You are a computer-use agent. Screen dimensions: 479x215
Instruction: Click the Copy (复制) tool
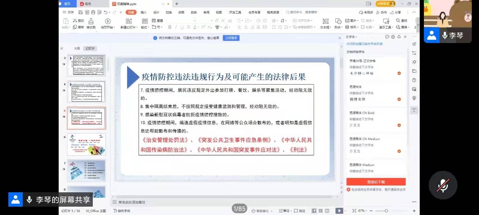pyautogui.click(x=78, y=27)
